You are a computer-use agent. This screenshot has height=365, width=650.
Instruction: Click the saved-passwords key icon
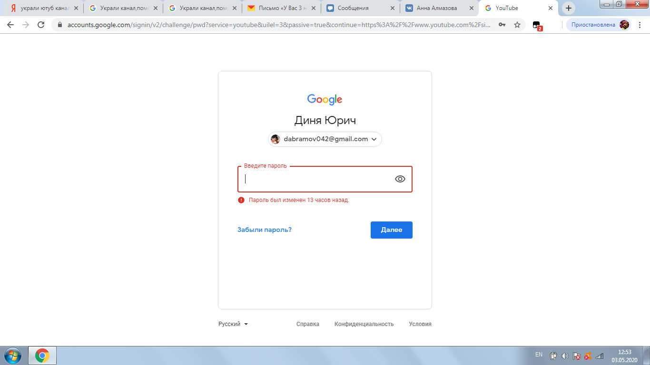(502, 25)
